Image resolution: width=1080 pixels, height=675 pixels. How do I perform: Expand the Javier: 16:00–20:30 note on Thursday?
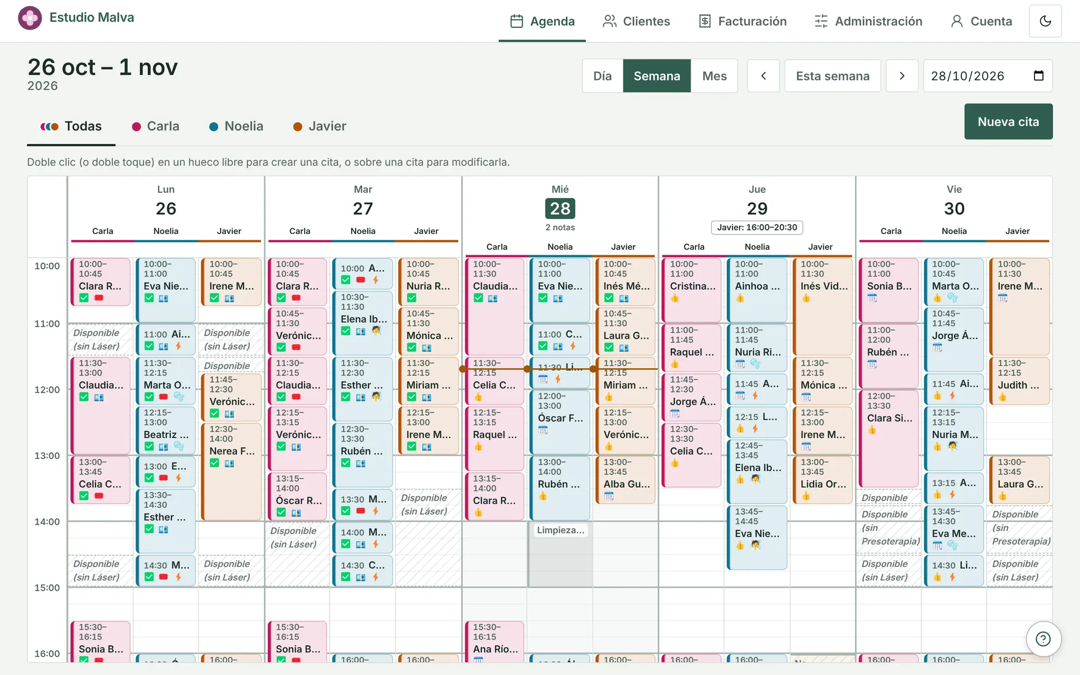757,227
